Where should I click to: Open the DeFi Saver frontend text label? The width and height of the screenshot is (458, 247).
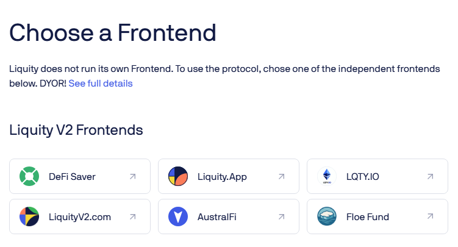pyautogui.click(x=72, y=177)
